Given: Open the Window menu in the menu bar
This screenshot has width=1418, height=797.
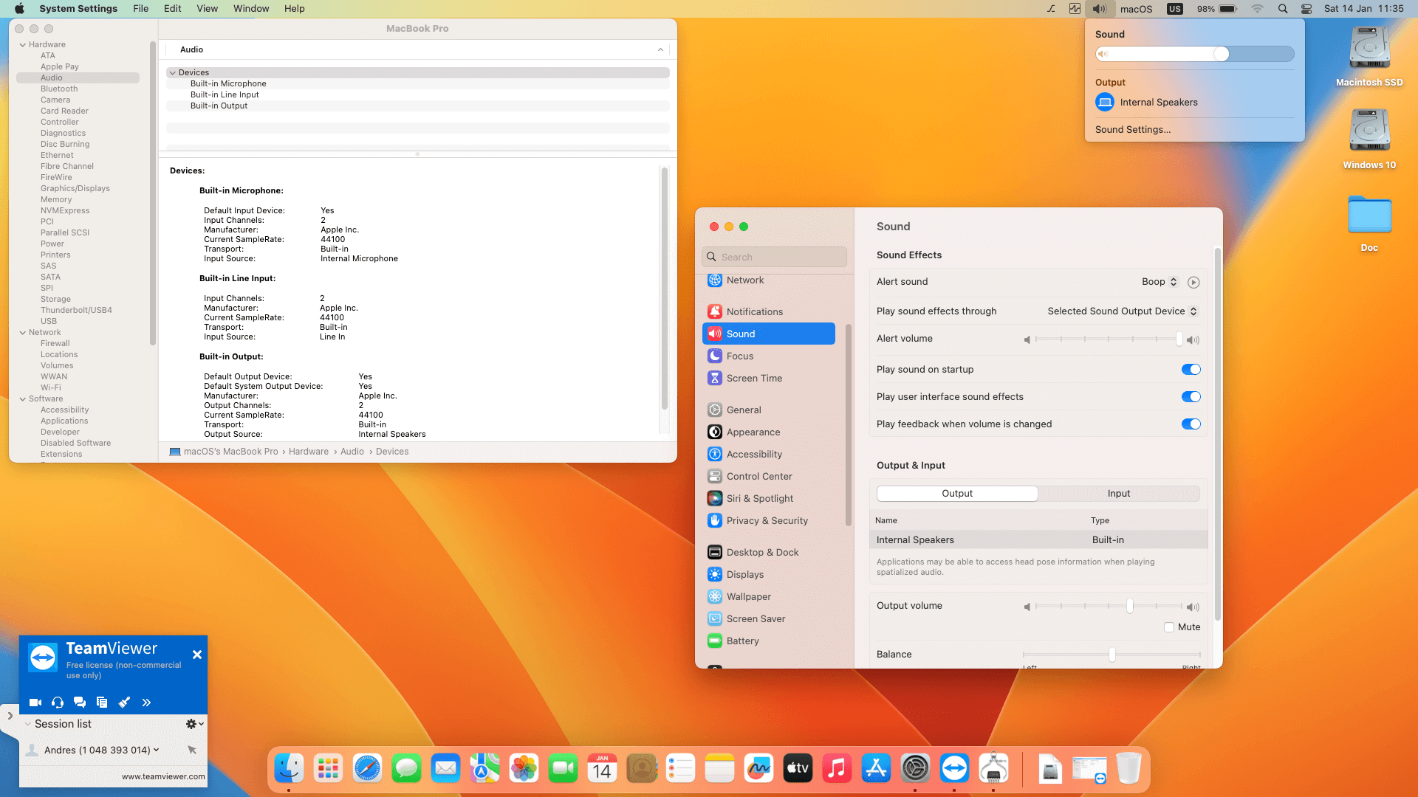Looking at the screenshot, I should click(x=251, y=9).
